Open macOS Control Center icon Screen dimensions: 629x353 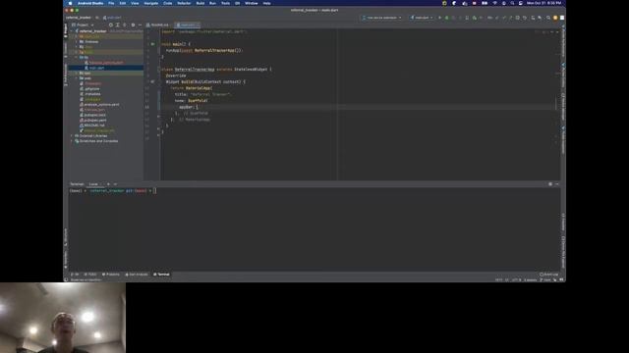520,3
